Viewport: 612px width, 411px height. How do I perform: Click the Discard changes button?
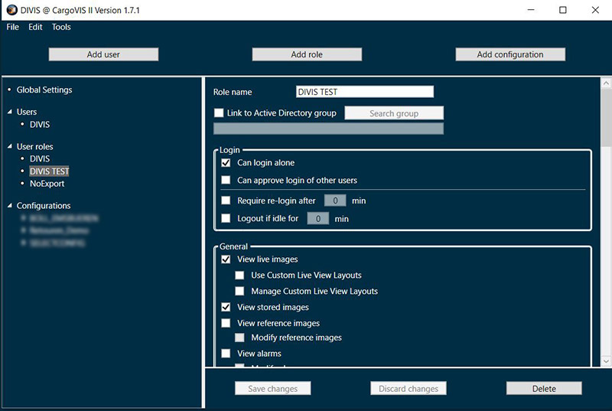click(x=409, y=388)
